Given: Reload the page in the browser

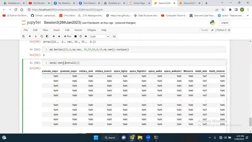Looking at the screenshot, I should pyautogui.click(x=16, y=9).
